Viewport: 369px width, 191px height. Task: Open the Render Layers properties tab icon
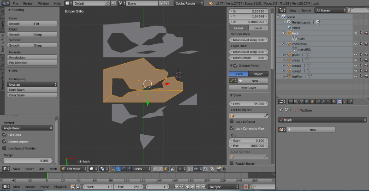click(x=296, y=102)
